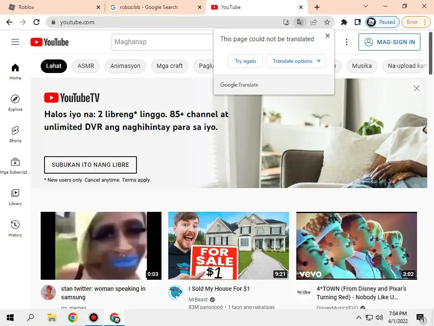Open Library in the sidebar
This screenshot has width=434, height=326.
[x=15, y=197]
